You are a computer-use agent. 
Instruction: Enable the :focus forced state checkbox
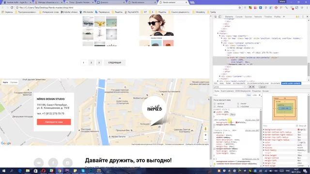pyautogui.click(x=215, y=106)
